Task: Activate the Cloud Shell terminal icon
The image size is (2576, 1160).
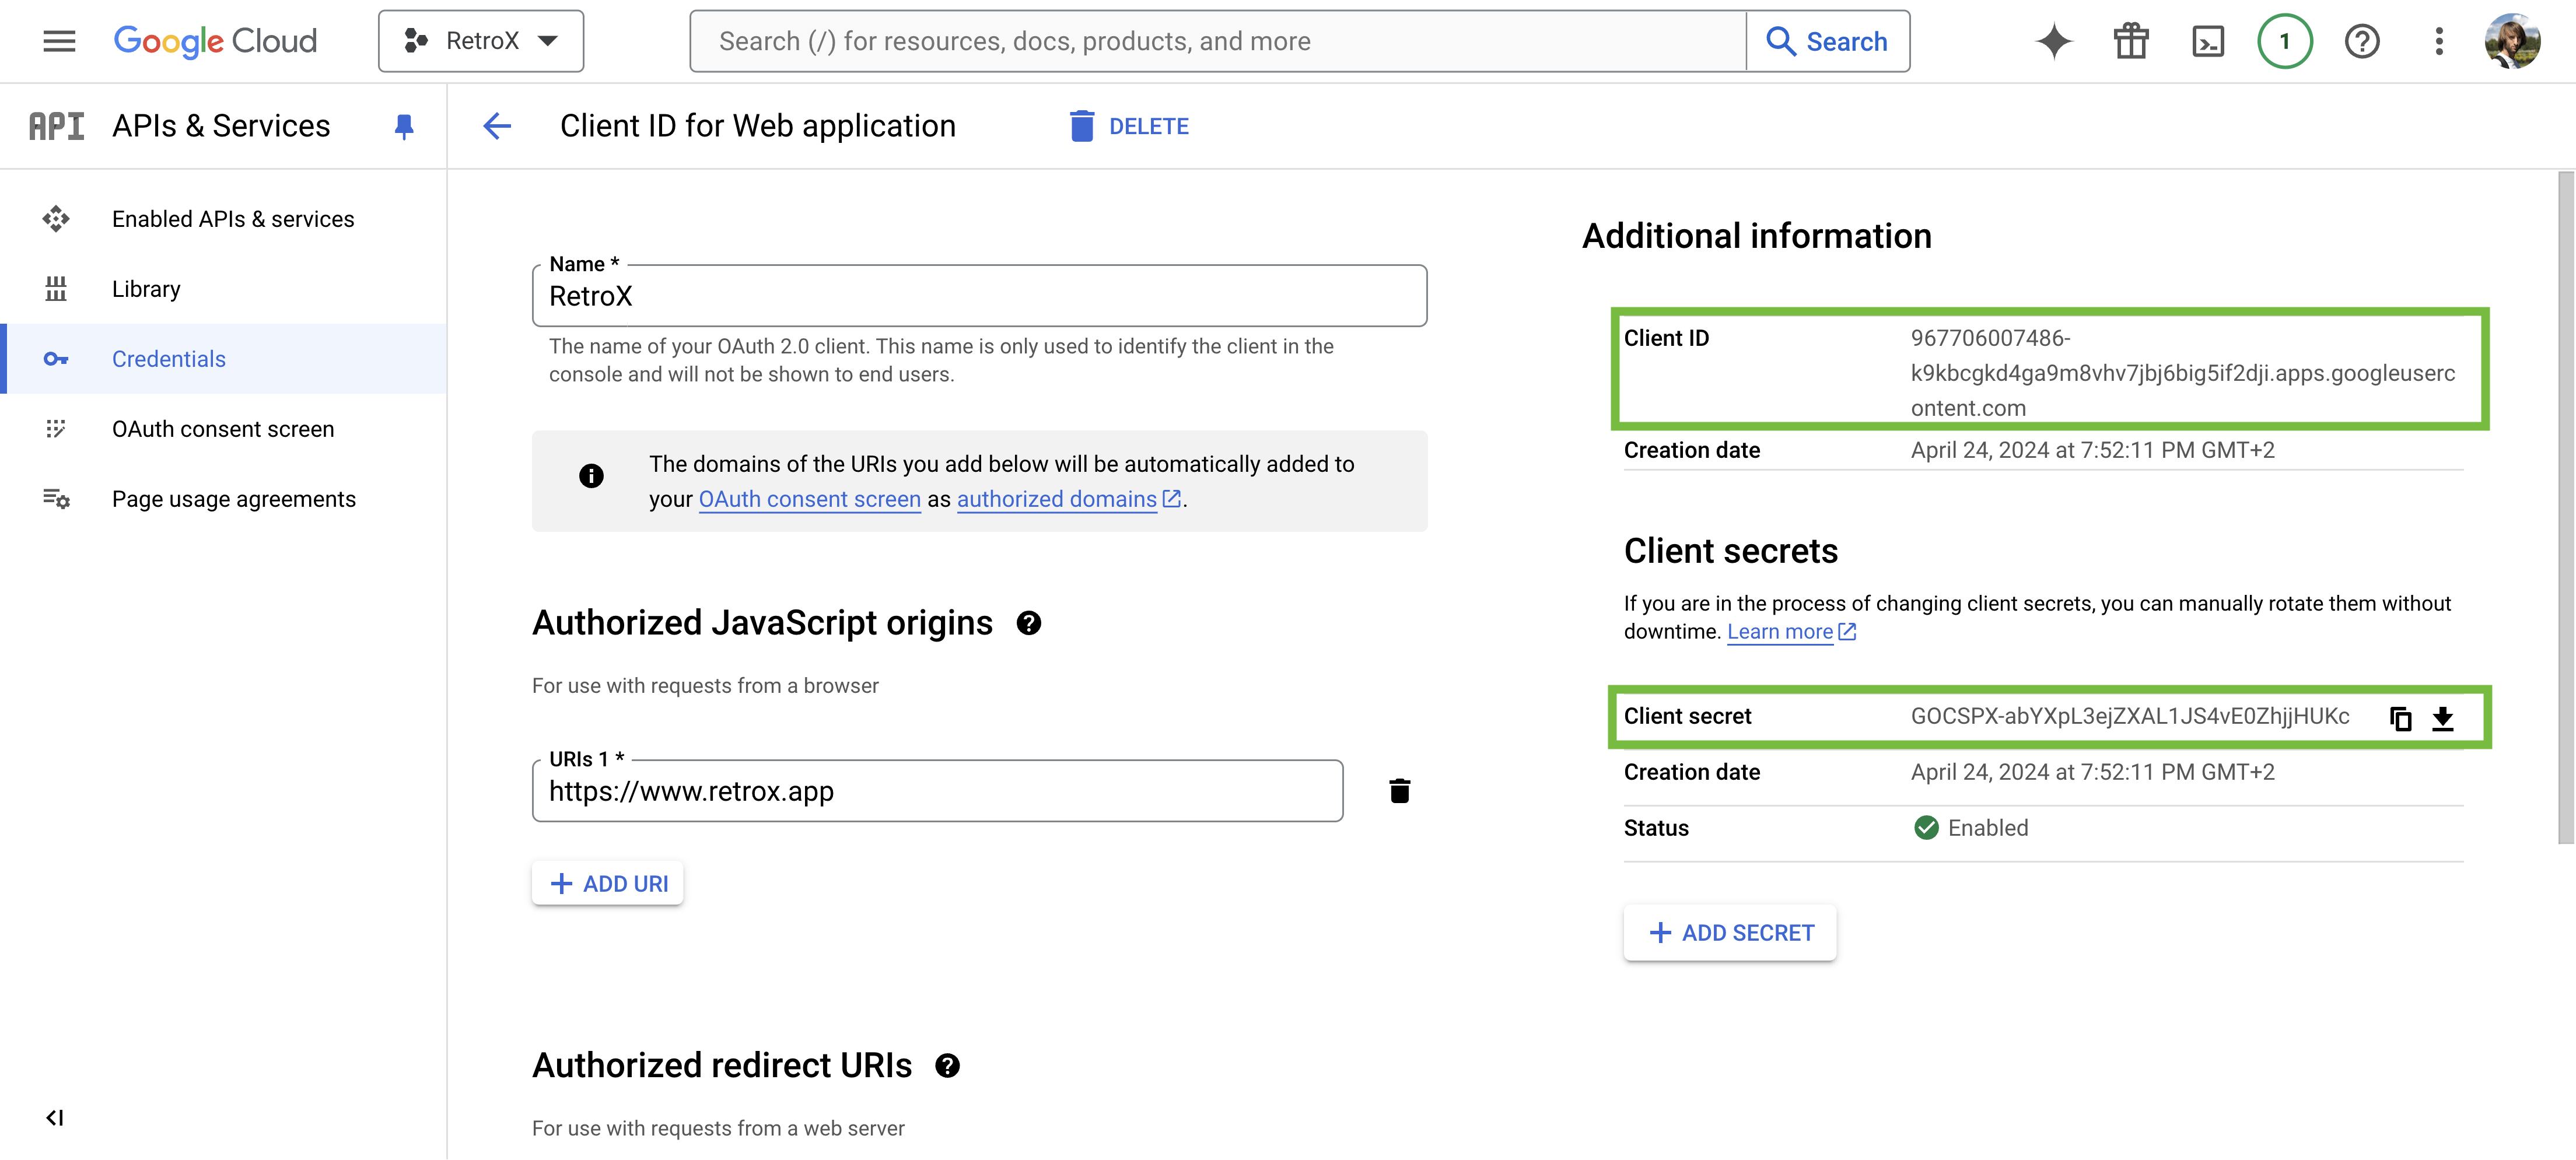Action: tap(2208, 41)
